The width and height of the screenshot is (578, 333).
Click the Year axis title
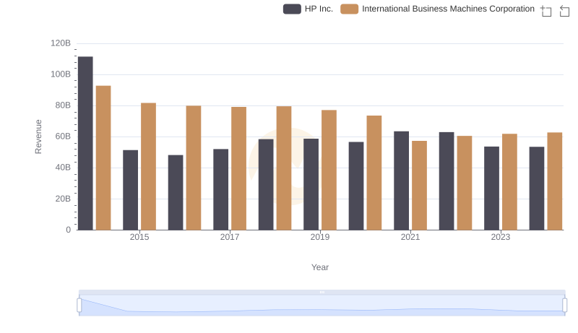pos(320,267)
